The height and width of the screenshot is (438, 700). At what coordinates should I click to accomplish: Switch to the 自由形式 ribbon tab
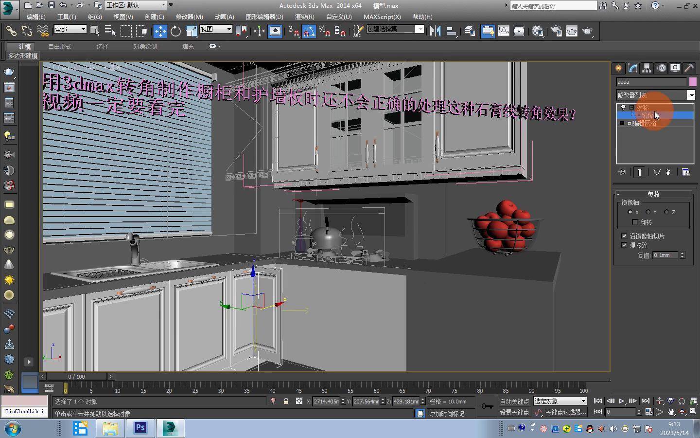(60, 47)
